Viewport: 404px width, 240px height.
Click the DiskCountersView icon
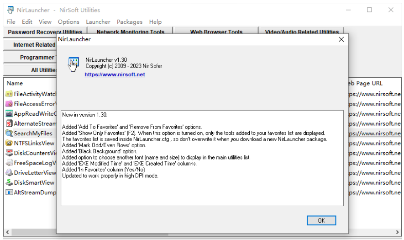(9, 153)
